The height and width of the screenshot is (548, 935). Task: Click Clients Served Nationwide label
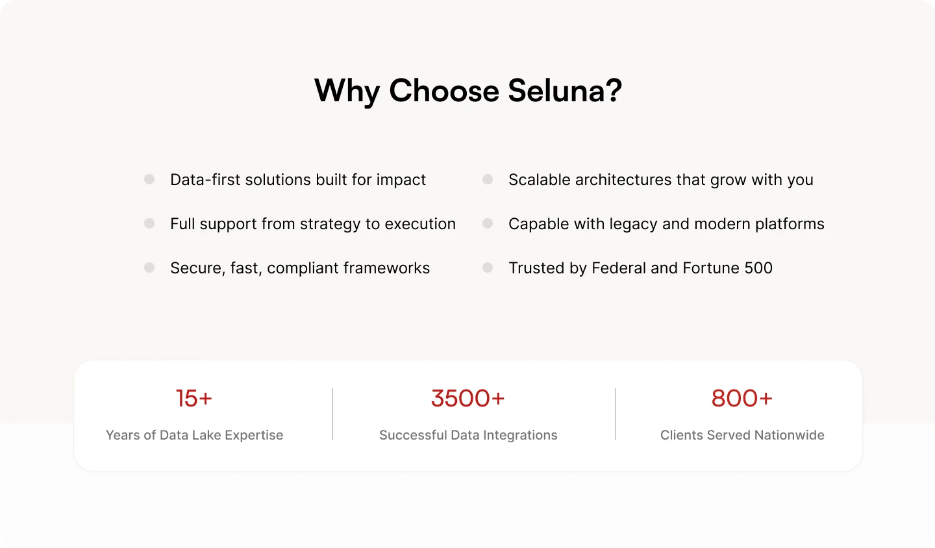pos(742,435)
